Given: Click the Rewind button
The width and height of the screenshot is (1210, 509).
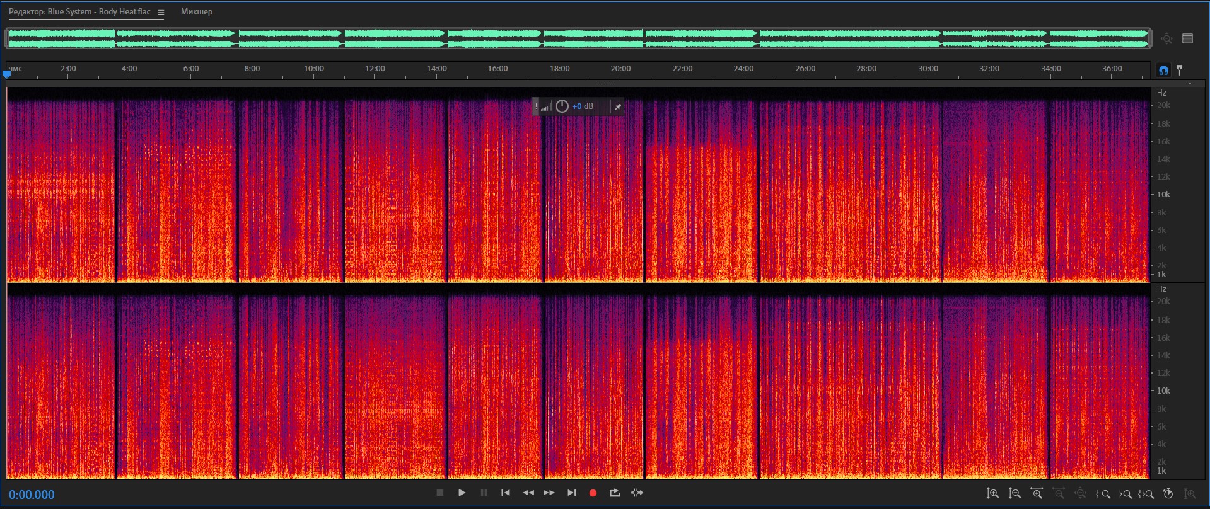Looking at the screenshot, I should tap(528, 493).
